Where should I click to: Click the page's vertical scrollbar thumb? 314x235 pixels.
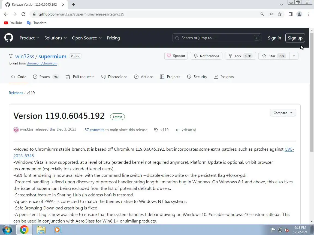click(x=312, y=92)
